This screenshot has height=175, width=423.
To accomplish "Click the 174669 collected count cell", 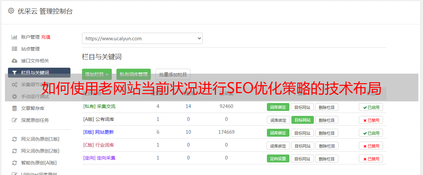I will coord(226,132).
